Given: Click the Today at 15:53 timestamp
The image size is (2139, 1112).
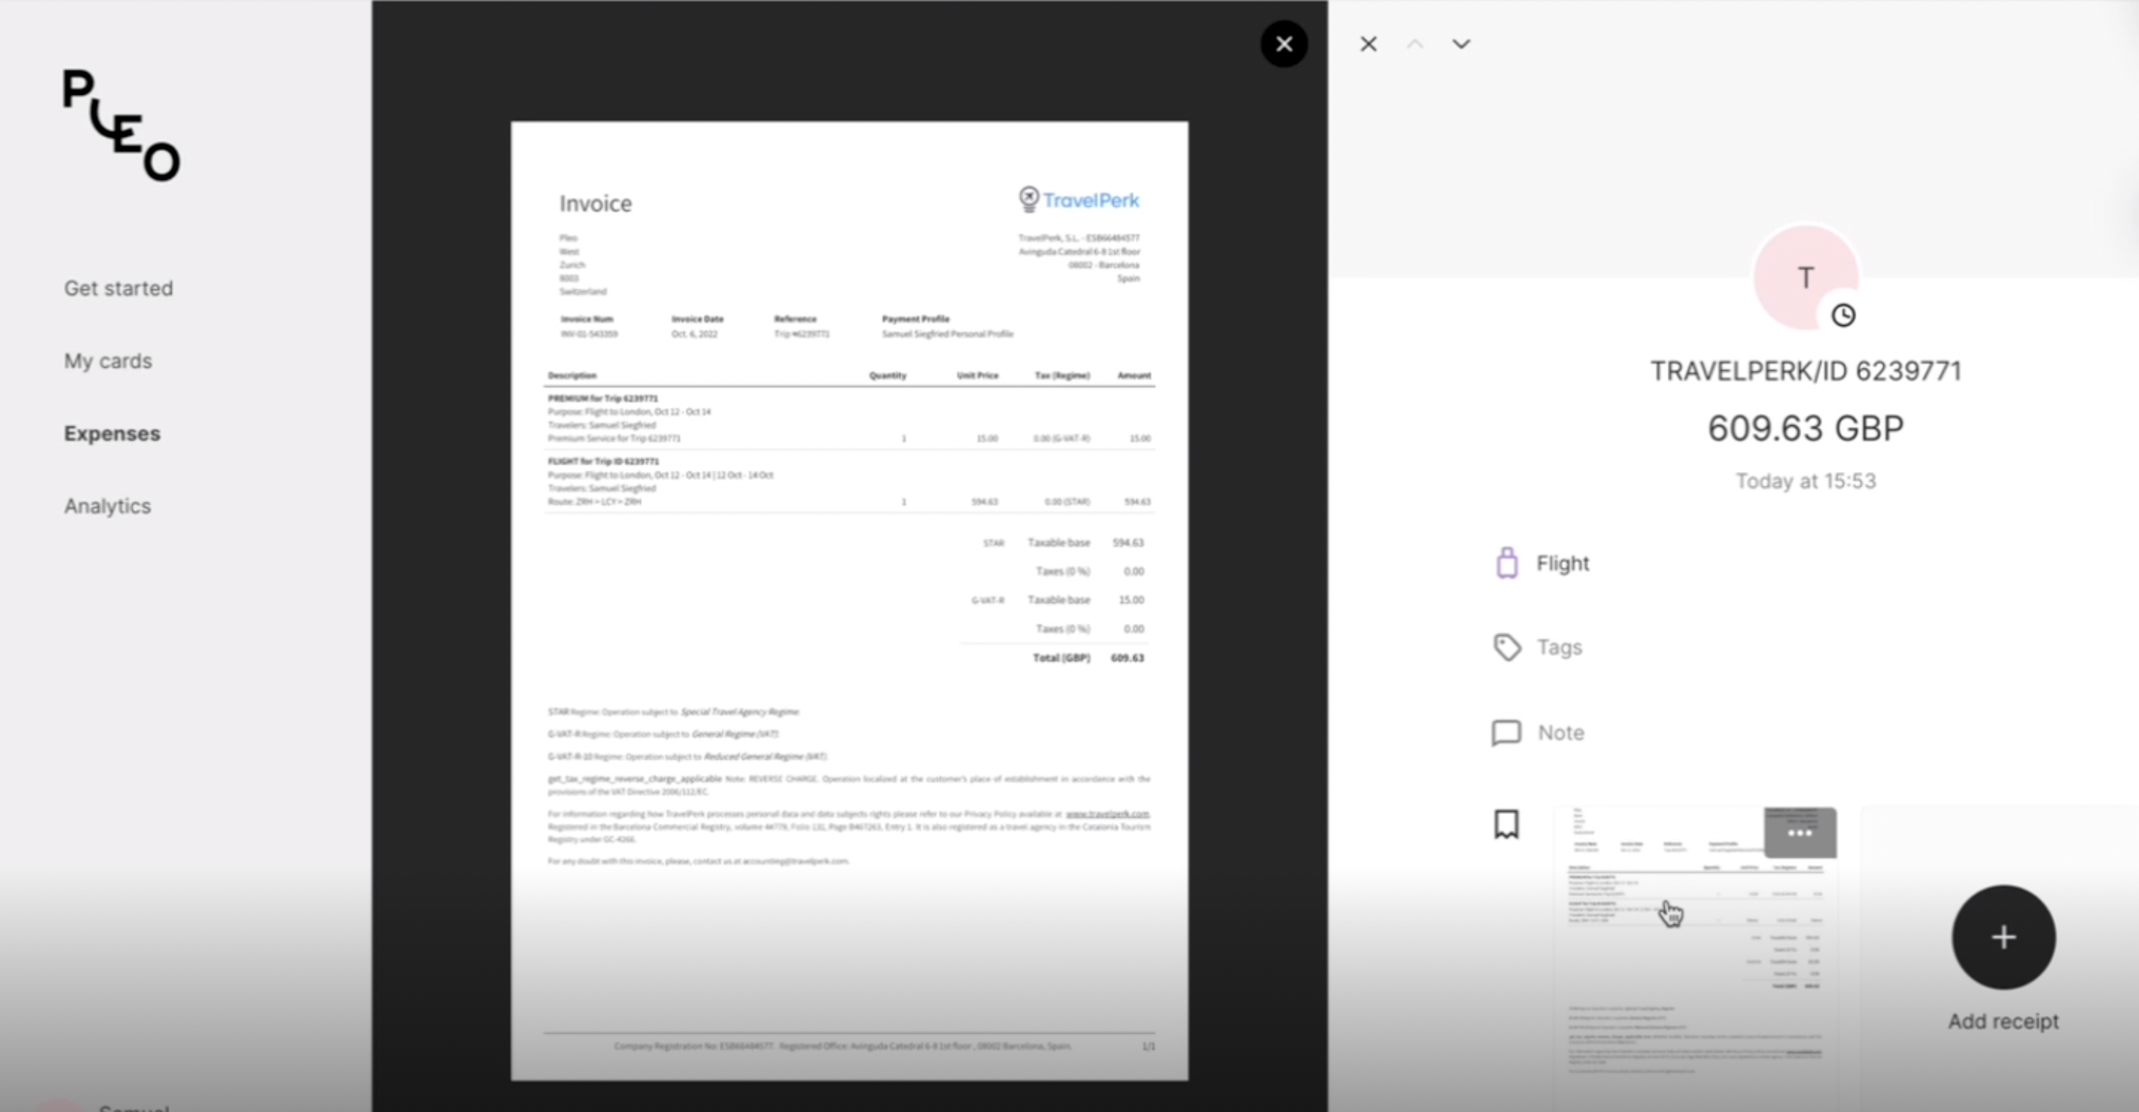Looking at the screenshot, I should [x=1805, y=481].
